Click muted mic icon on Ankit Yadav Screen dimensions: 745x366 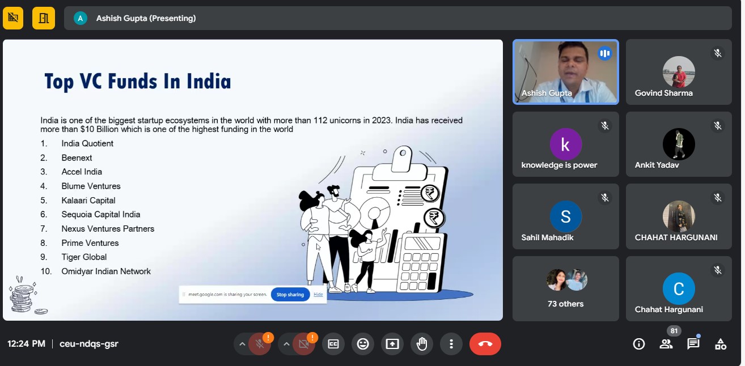click(x=718, y=125)
